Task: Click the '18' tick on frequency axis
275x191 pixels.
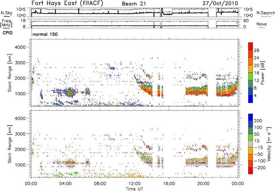Action: pos(23,21)
